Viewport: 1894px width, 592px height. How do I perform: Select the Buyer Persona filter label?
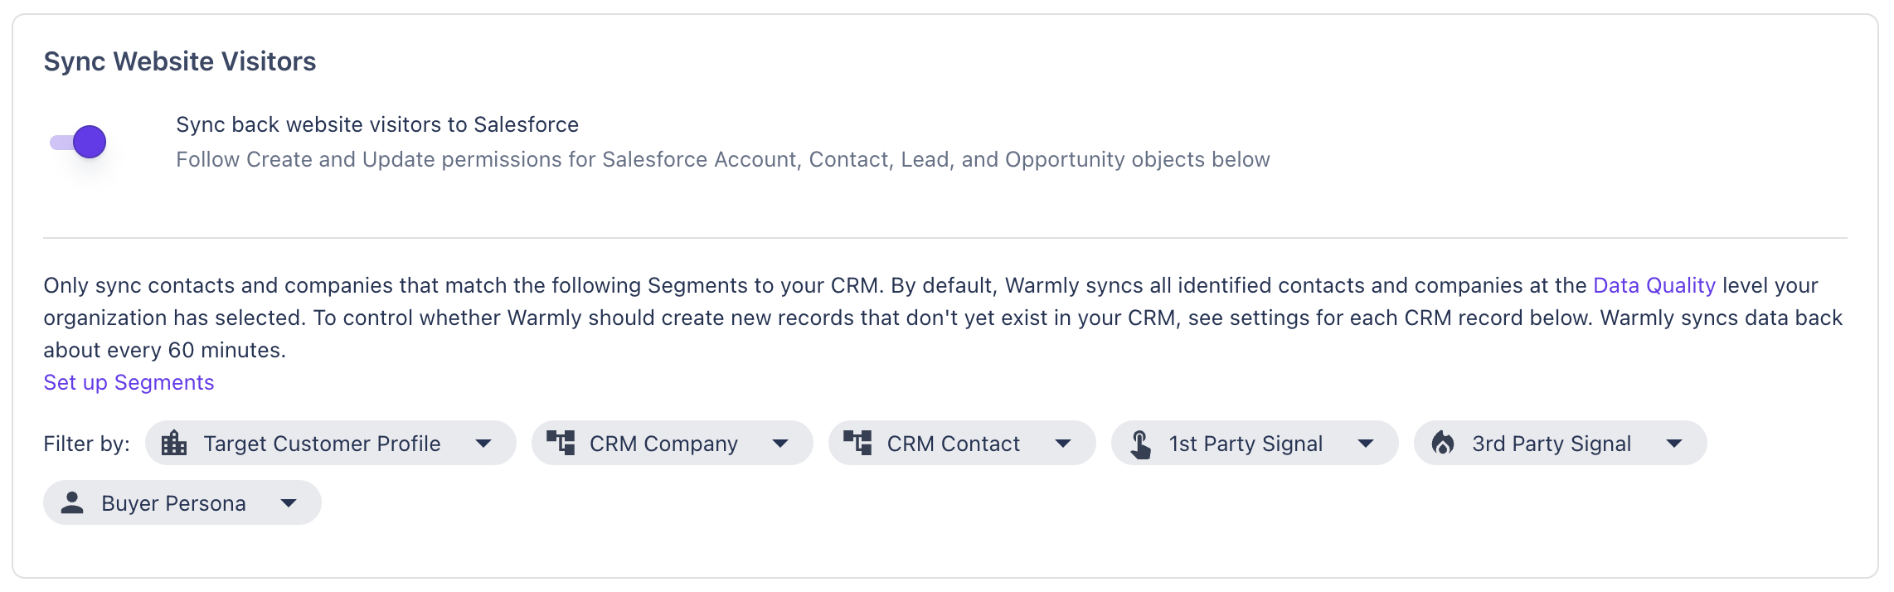click(x=173, y=503)
